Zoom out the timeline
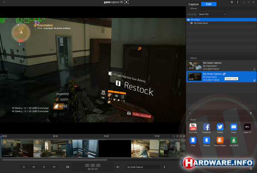This screenshot has height=173, width=257. click(180, 136)
